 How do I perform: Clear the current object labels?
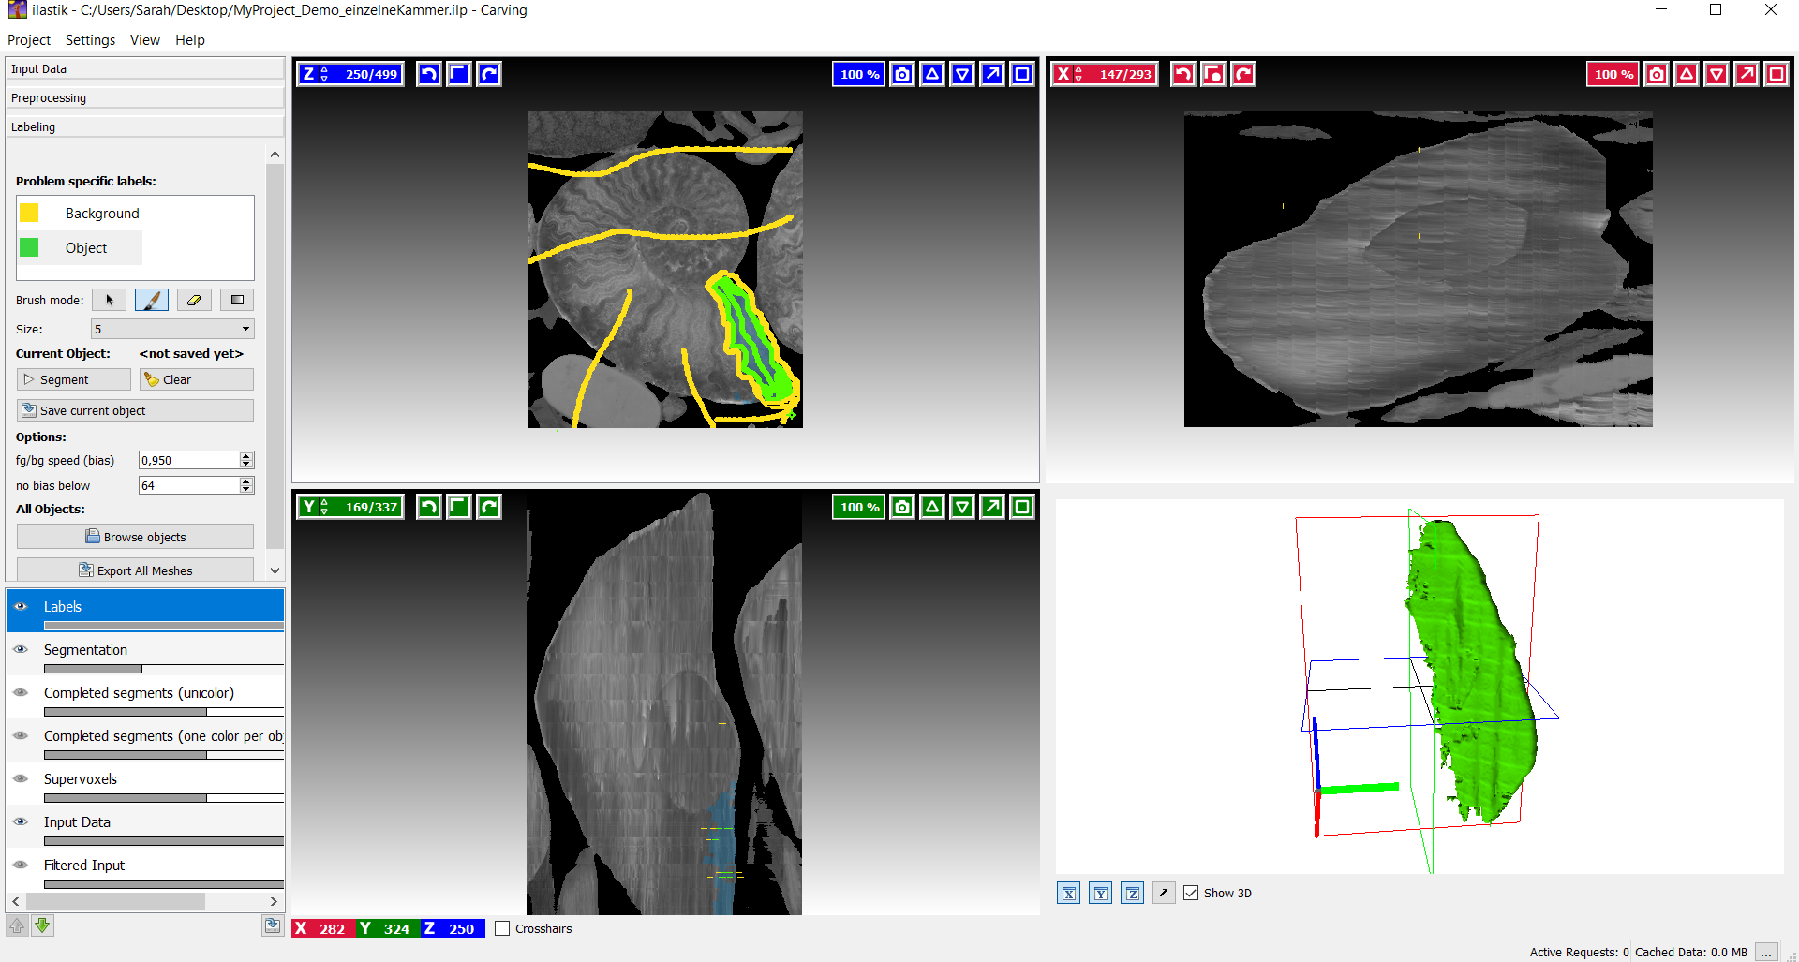click(x=197, y=379)
